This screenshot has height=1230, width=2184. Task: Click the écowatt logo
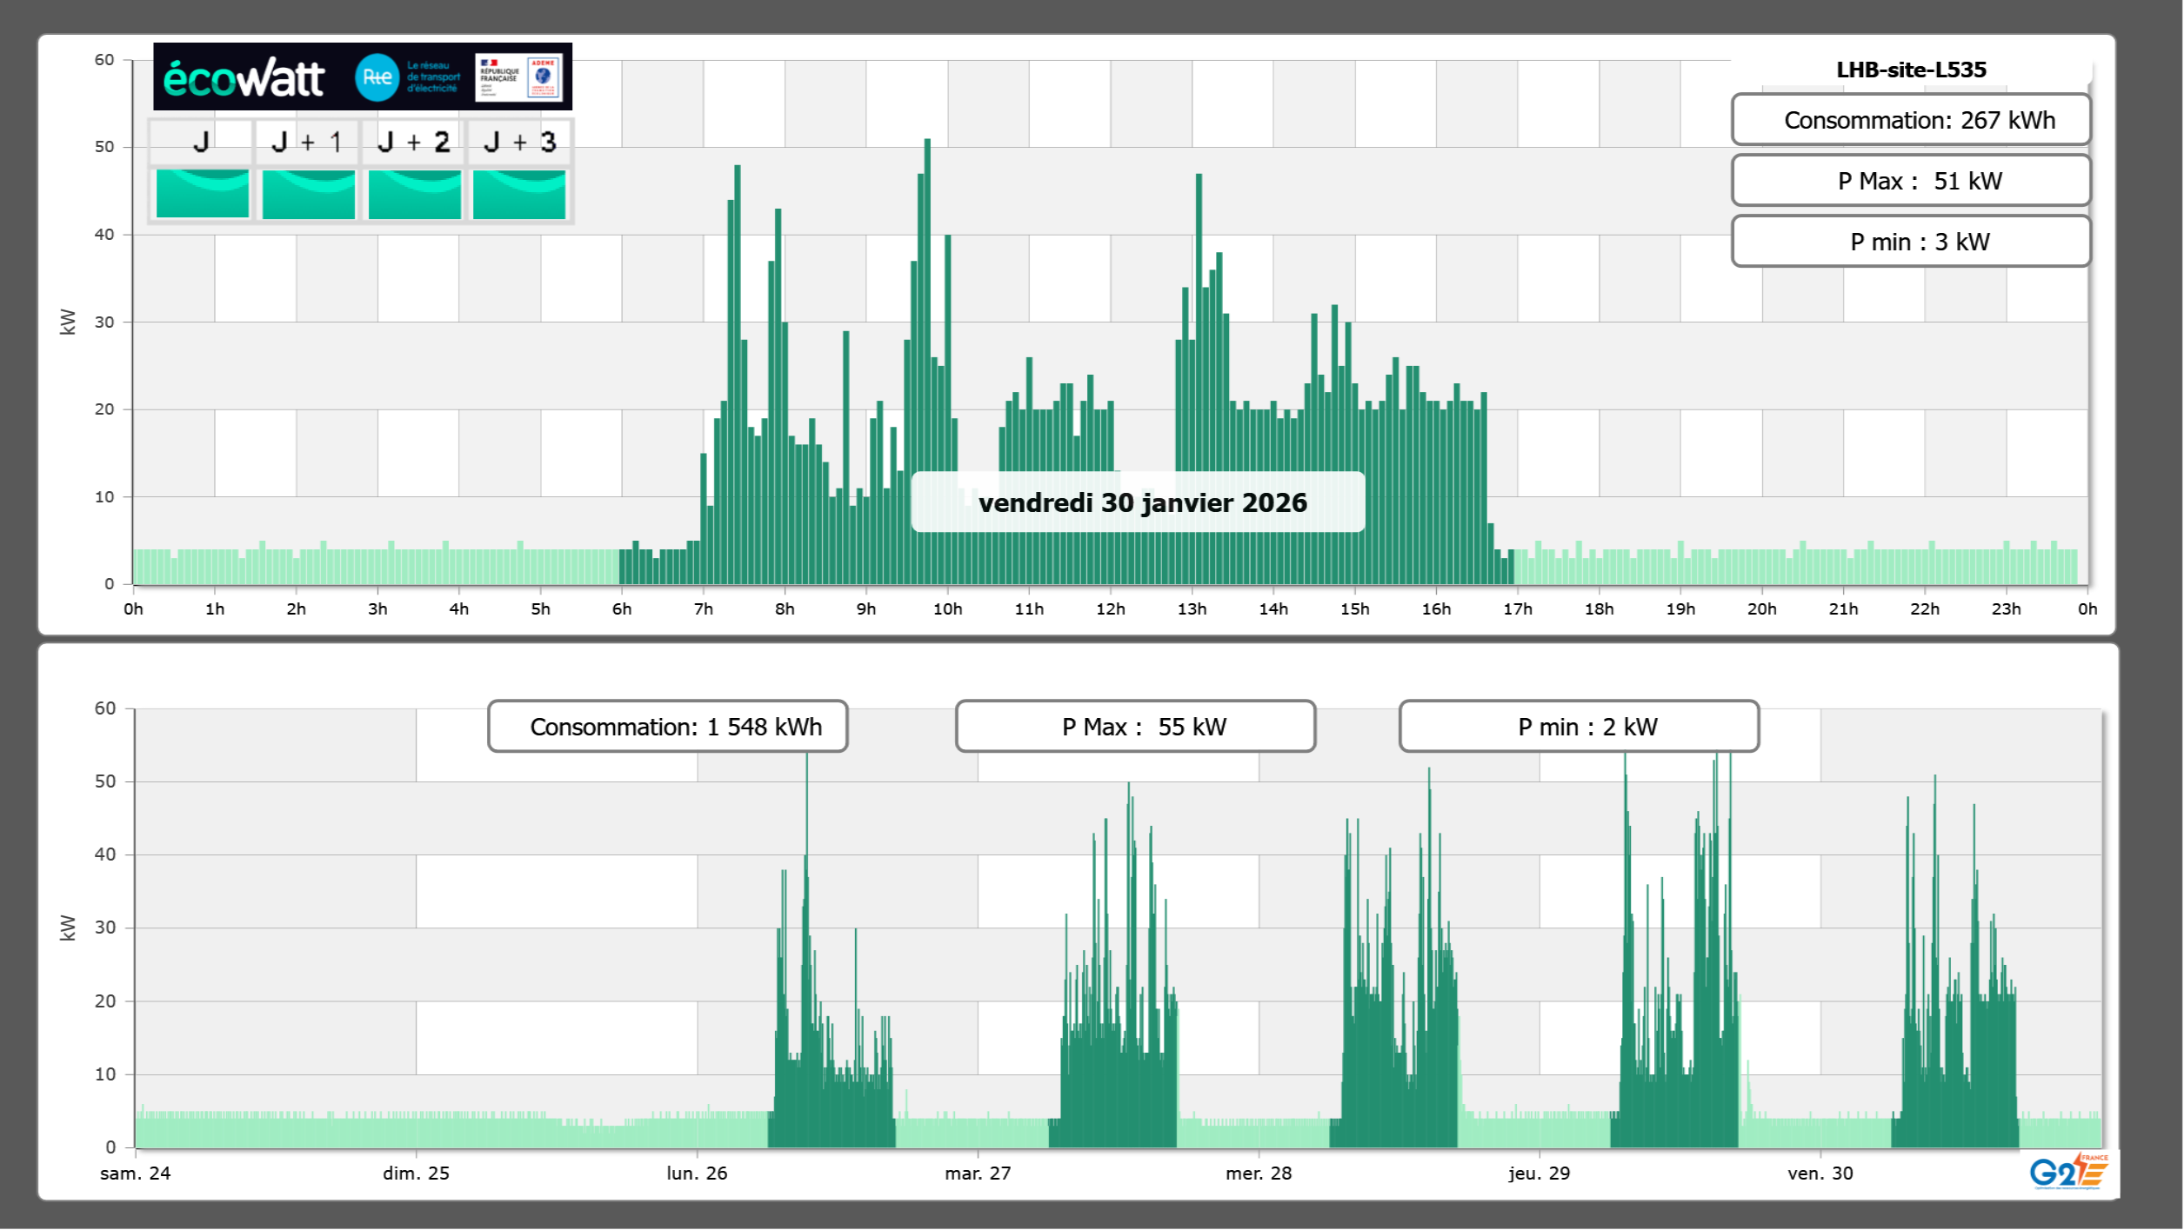coord(244,78)
